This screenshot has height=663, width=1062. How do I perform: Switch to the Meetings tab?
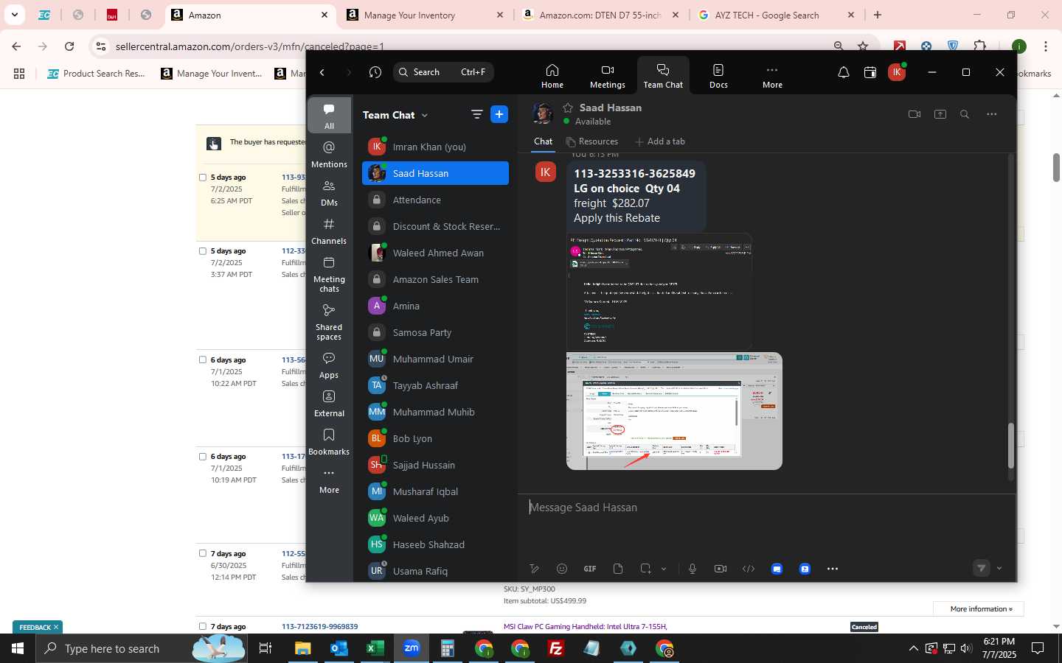(607, 76)
